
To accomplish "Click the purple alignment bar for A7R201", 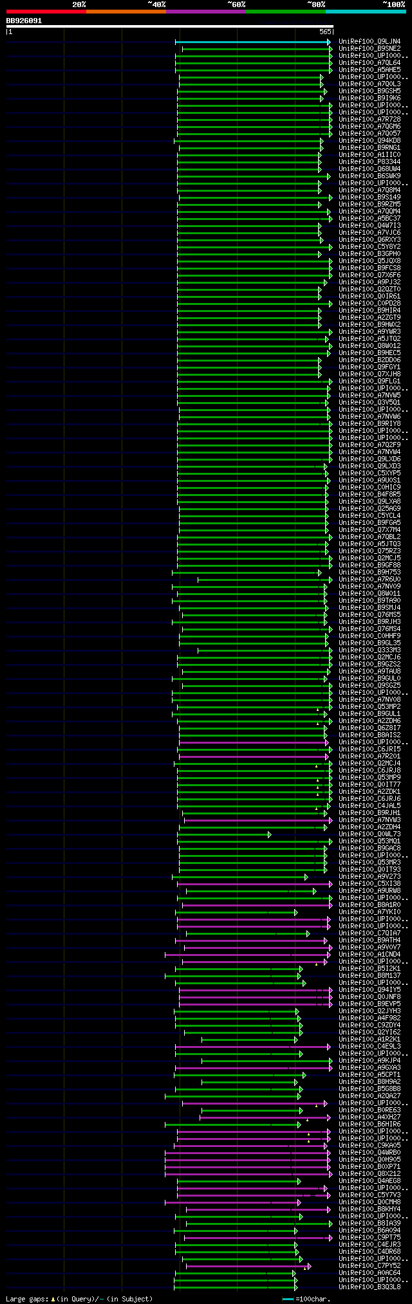I will pyautogui.click(x=253, y=757).
